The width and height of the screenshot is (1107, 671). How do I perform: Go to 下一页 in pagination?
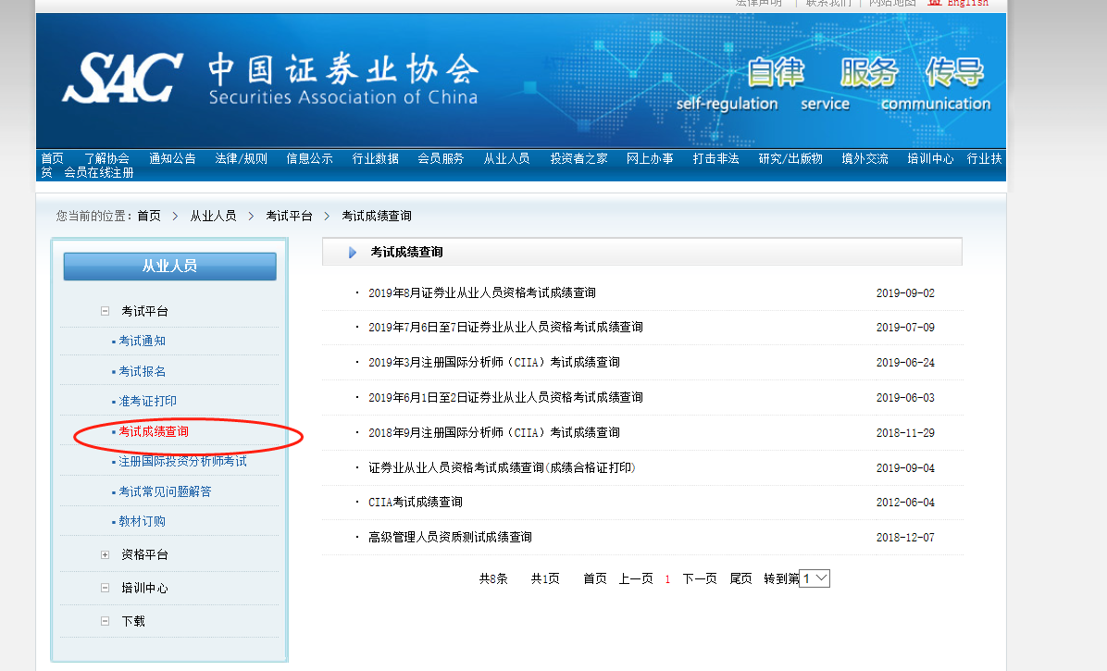click(700, 579)
